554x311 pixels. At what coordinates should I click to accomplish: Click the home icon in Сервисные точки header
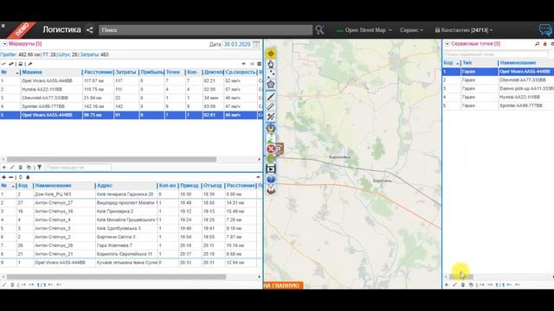tap(544, 44)
